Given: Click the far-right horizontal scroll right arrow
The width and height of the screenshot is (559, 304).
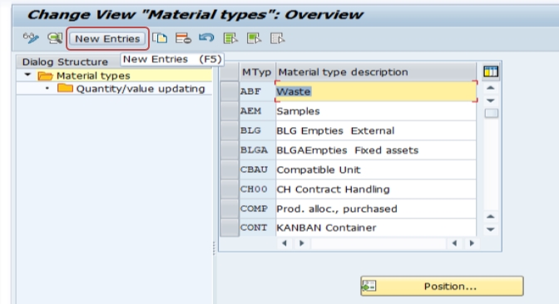Looking at the screenshot, I should 472,243.
